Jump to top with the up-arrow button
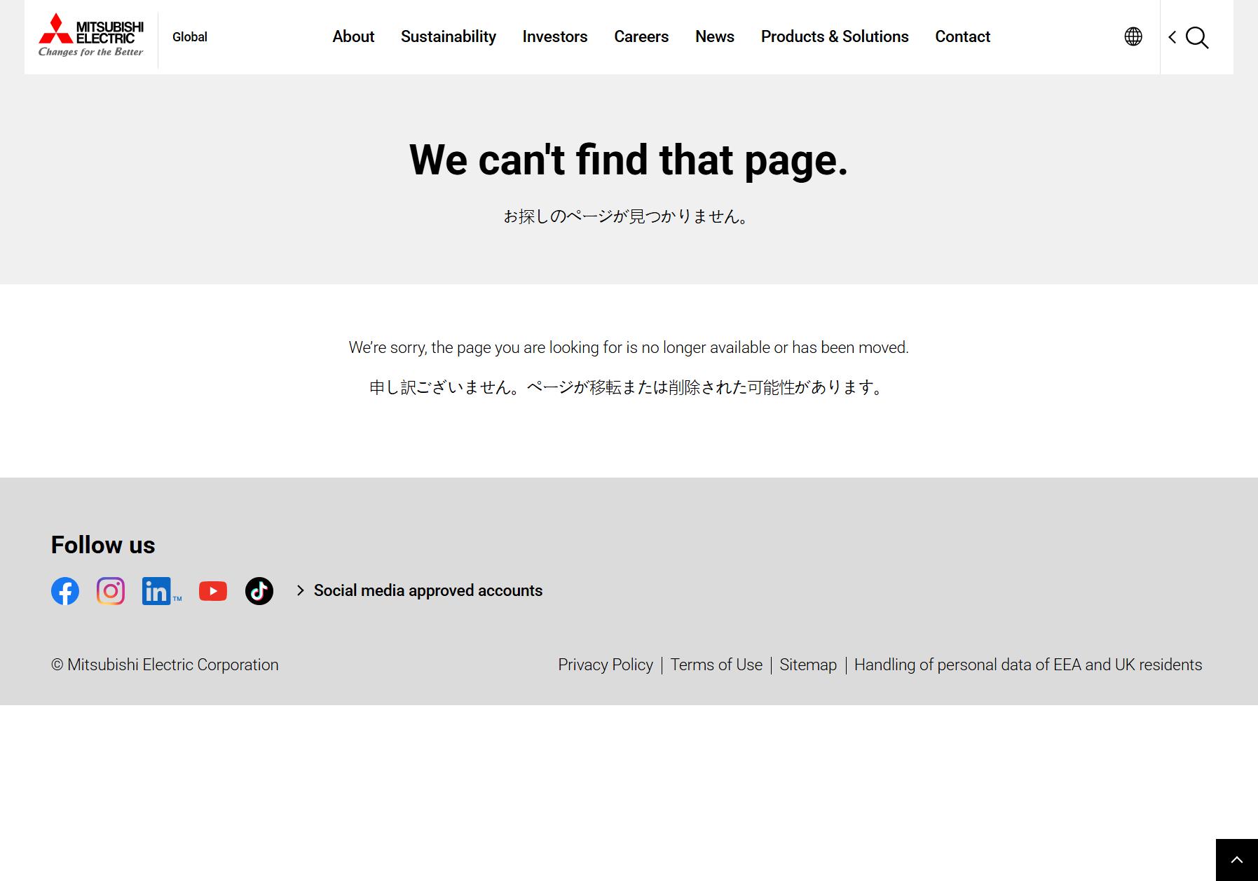 coord(1237,860)
